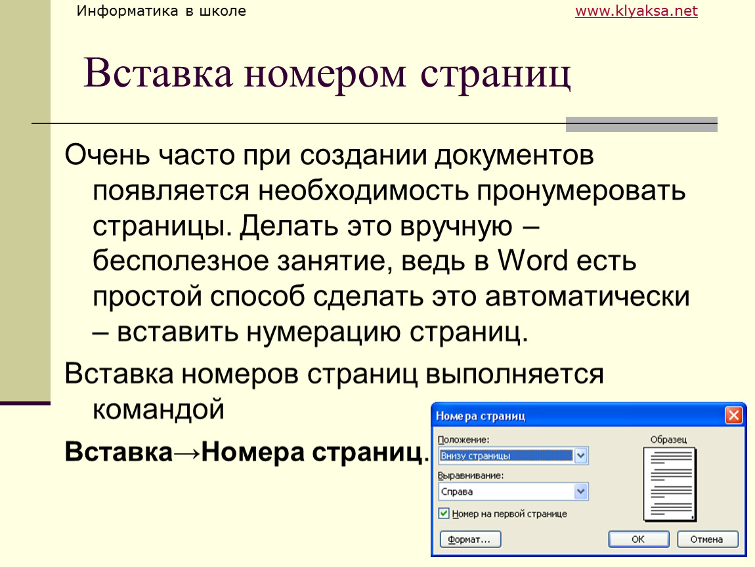Click the text Информатика в школе
The width and height of the screenshot is (755, 567).
(162, 10)
